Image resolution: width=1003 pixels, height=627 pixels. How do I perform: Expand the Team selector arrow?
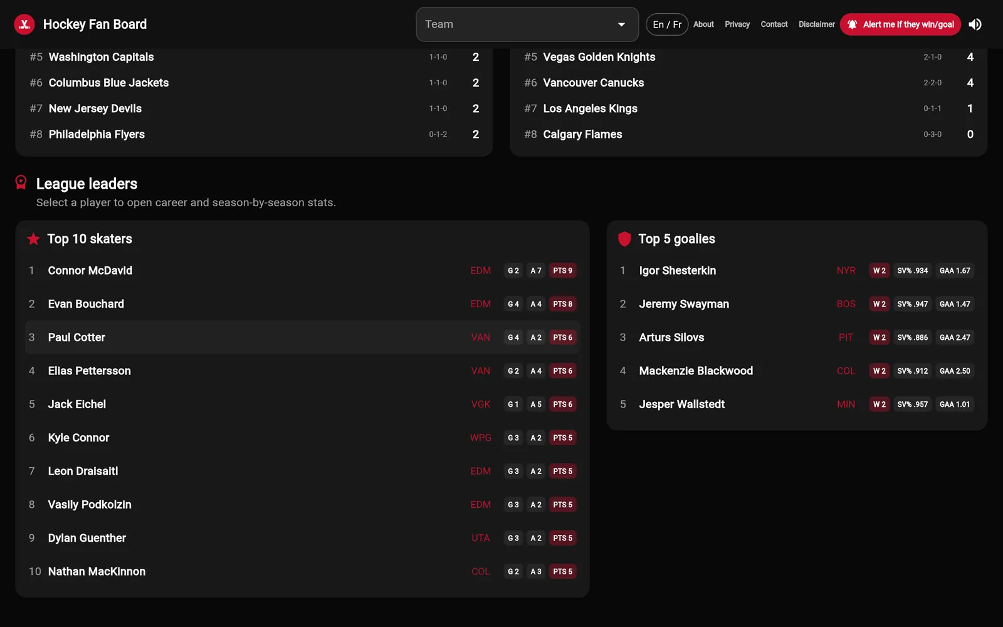621,24
